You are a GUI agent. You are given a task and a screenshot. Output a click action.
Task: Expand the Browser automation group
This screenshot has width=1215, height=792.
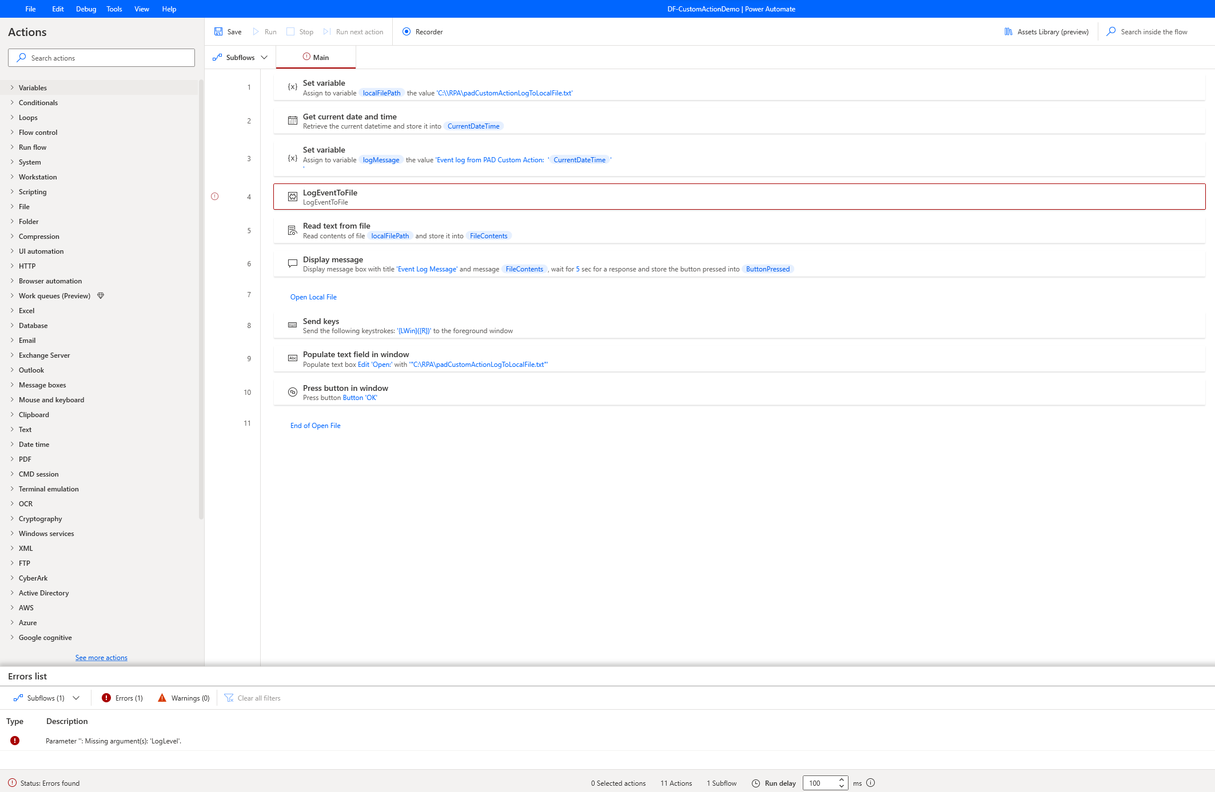coord(12,281)
